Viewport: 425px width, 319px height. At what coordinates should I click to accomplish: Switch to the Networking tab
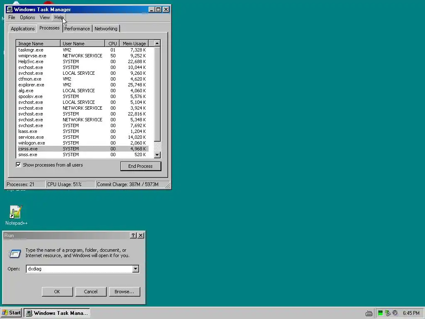[106, 29]
